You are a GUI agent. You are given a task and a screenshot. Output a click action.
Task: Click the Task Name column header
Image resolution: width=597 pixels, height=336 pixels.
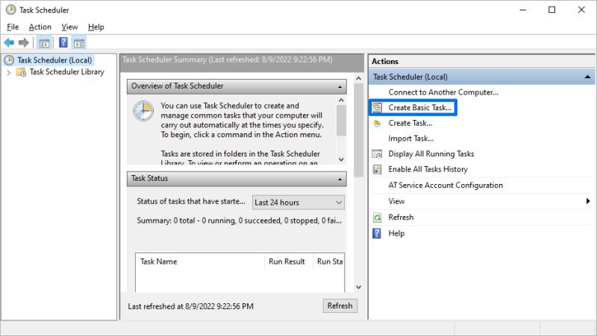pos(199,261)
